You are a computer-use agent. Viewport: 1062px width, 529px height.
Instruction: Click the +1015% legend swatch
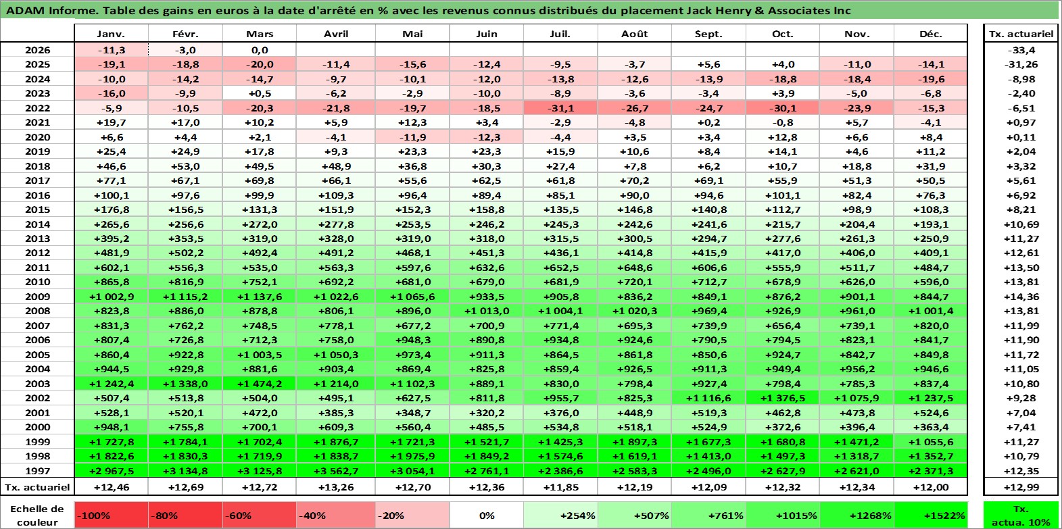783,515
